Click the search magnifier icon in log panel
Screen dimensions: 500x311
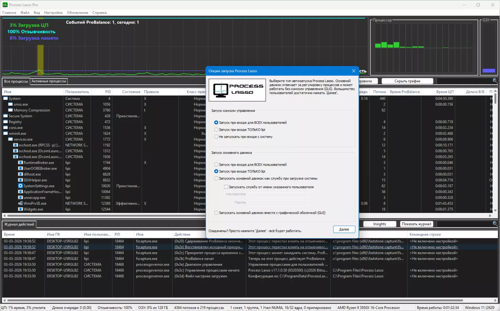pyautogui.click(x=495, y=224)
